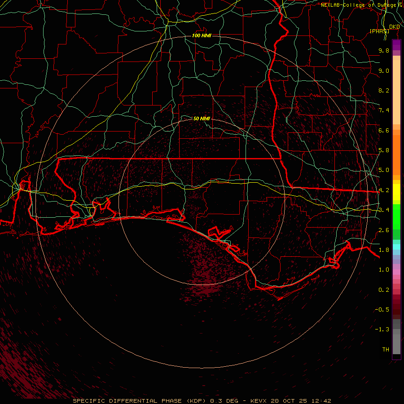Screen dimensions: 404x404
Task: Click the 5.8 value on the color scale
Action: click(384, 150)
